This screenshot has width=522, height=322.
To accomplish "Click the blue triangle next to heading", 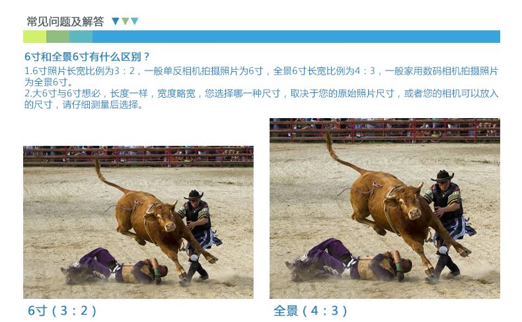I will click(x=116, y=21).
